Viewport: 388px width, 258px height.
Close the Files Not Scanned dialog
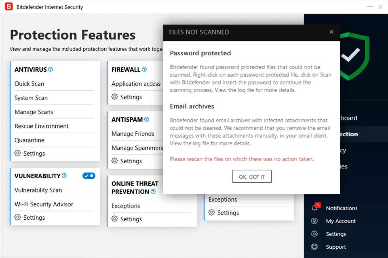coord(331,32)
